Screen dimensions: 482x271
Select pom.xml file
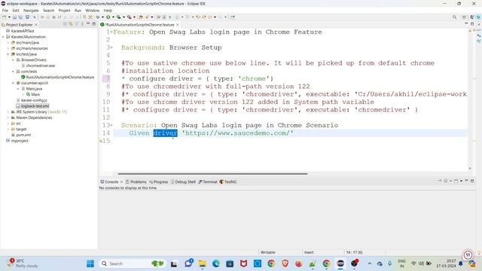click(x=23, y=135)
